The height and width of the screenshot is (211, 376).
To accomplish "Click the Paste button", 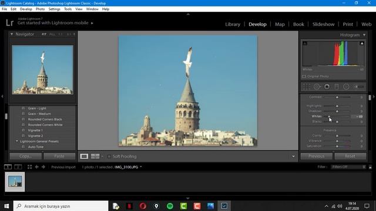I will point(59,156).
